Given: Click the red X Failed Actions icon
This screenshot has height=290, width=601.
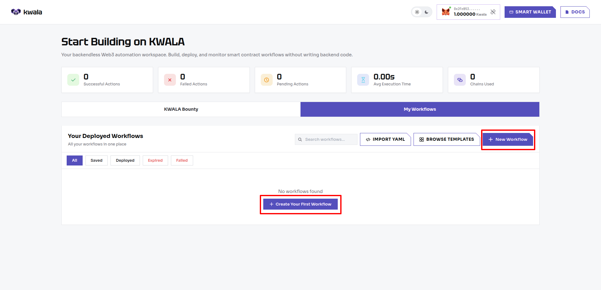Looking at the screenshot, I should [170, 80].
